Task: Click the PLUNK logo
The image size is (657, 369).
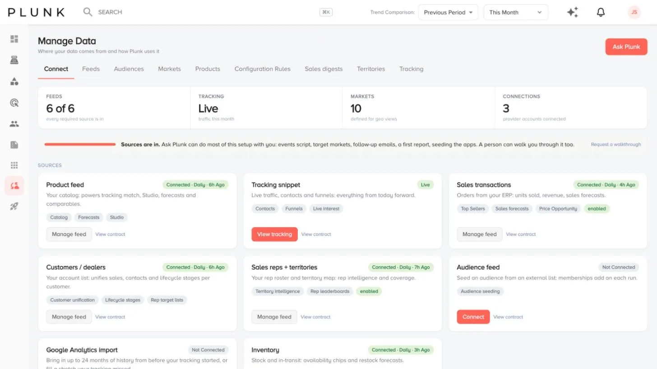Action: pos(36,12)
